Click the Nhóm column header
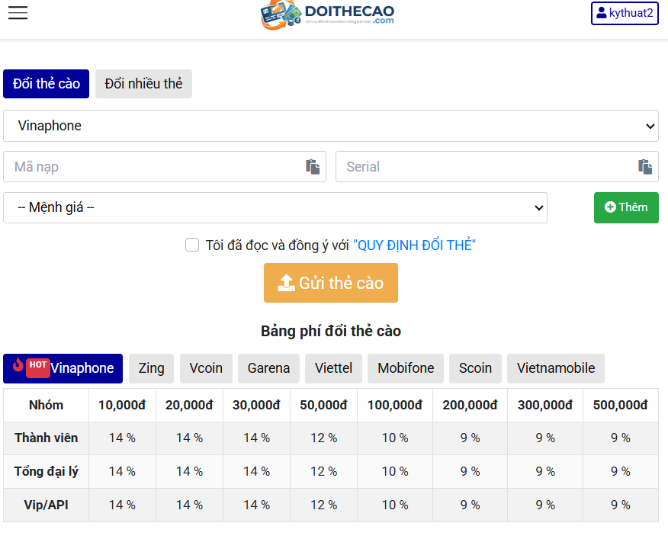Image resolution: width=668 pixels, height=539 pixels. click(x=46, y=406)
